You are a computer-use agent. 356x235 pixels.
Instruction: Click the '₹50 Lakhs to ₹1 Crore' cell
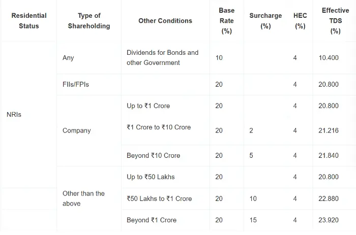tap(159, 198)
